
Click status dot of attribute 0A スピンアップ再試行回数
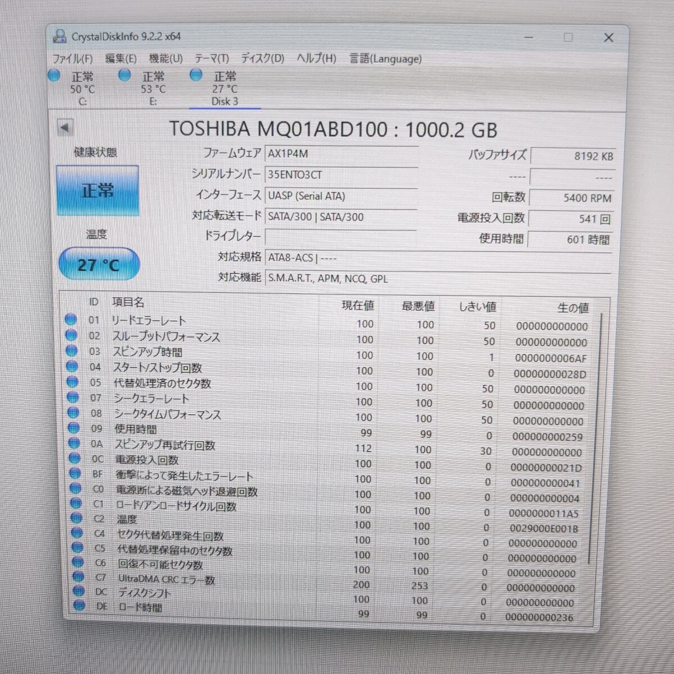click(74, 443)
